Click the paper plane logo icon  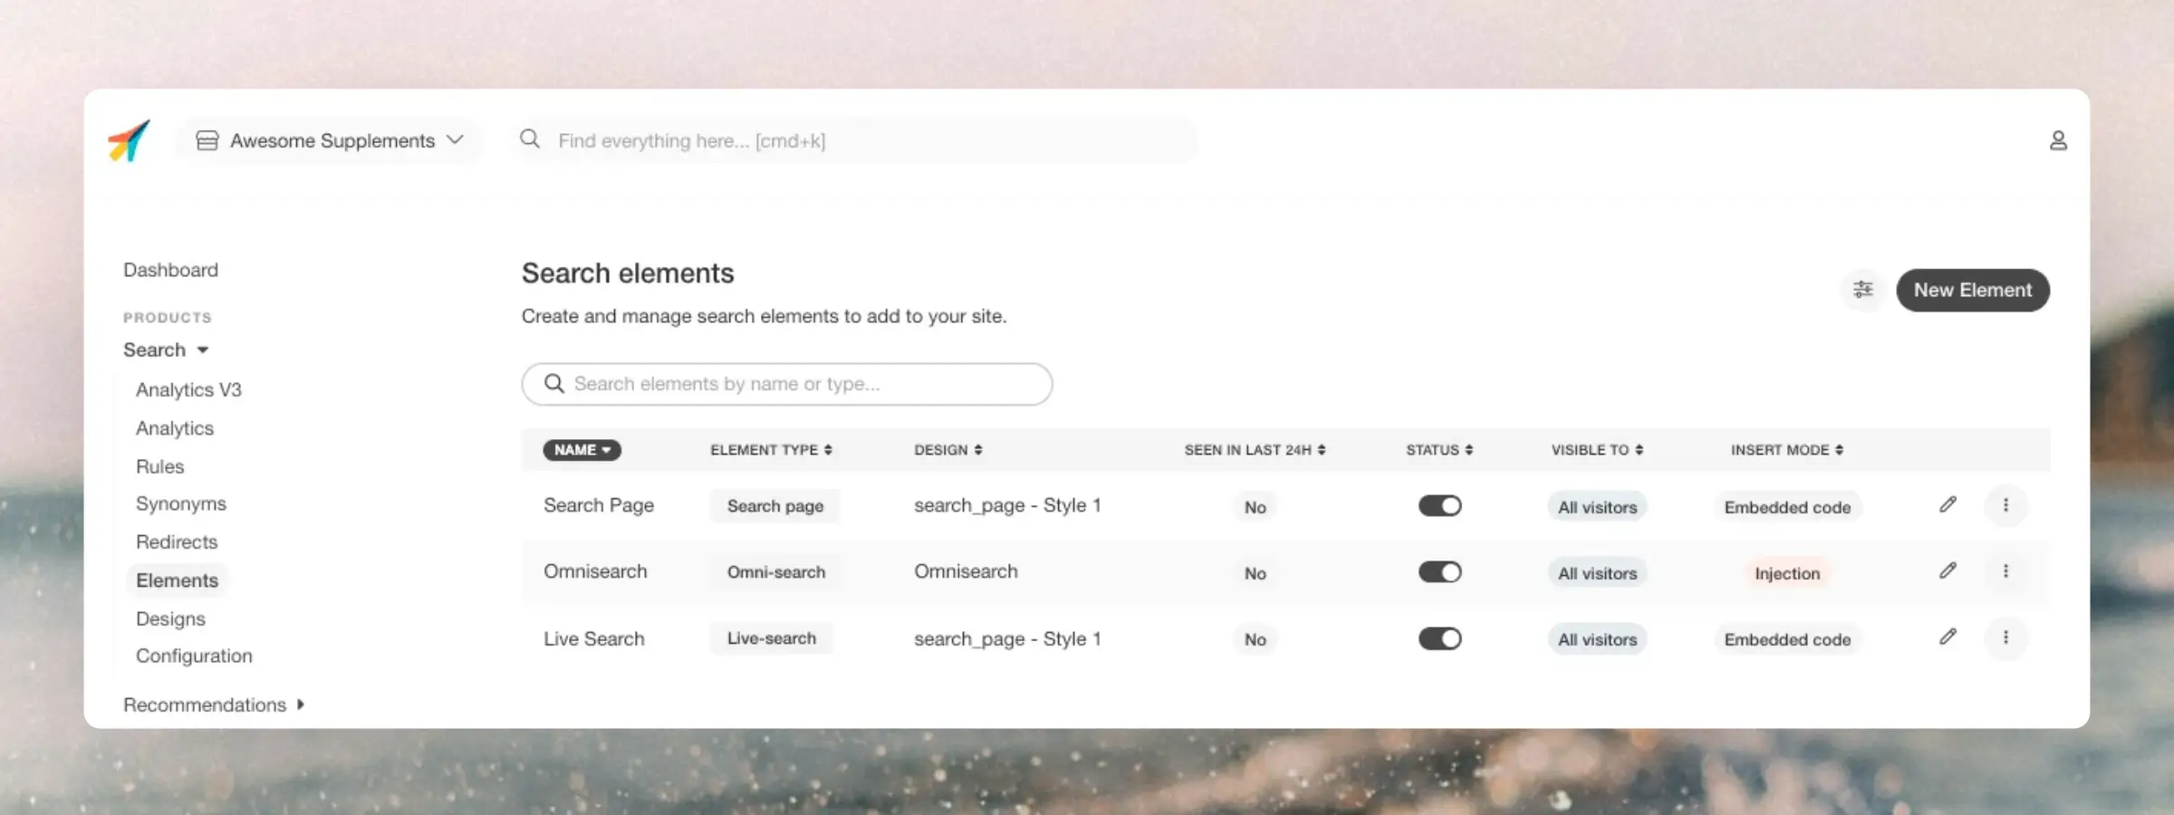[x=129, y=140]
